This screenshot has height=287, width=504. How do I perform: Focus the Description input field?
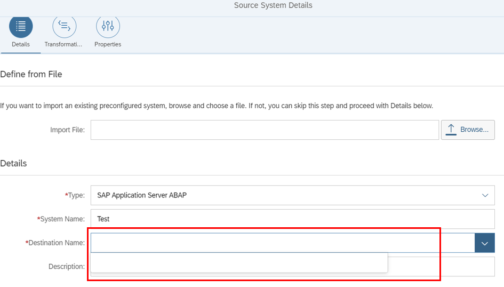(441, 266)
